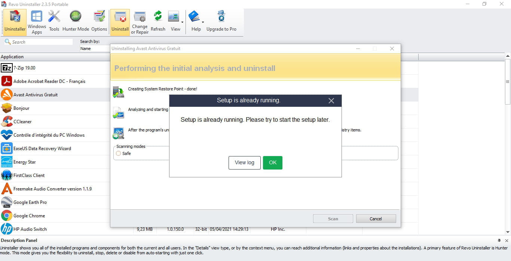Click the FirstClass Client name in list
Screen dimensions: 511x261
coord(29,175)
